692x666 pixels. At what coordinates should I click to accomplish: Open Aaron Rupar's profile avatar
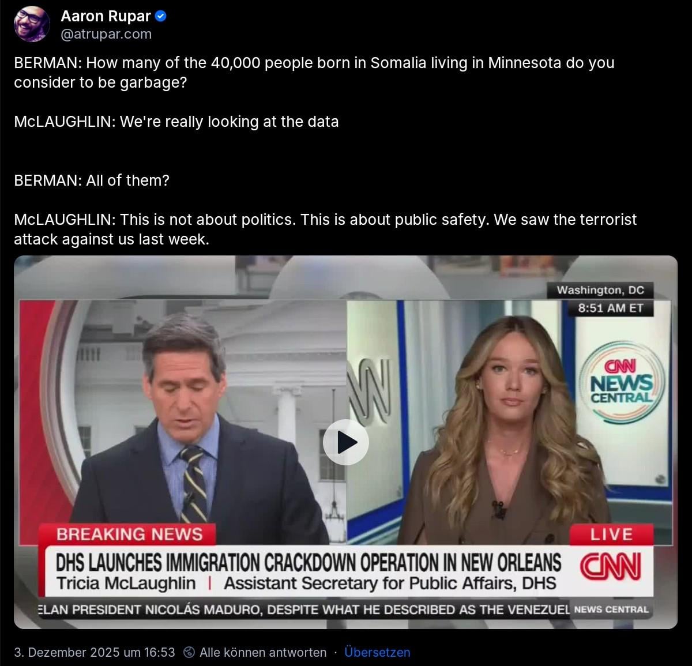[x=32, y=24]
